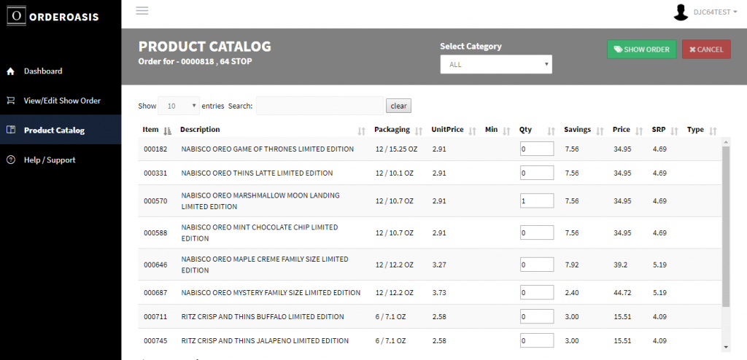Open the Select Category dropdown
The width and height of the screenshot is (747, 360).
(x=496, y=64)
